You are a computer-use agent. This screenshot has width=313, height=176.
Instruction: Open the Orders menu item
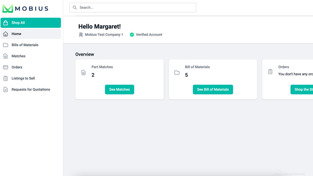[17, 67]
